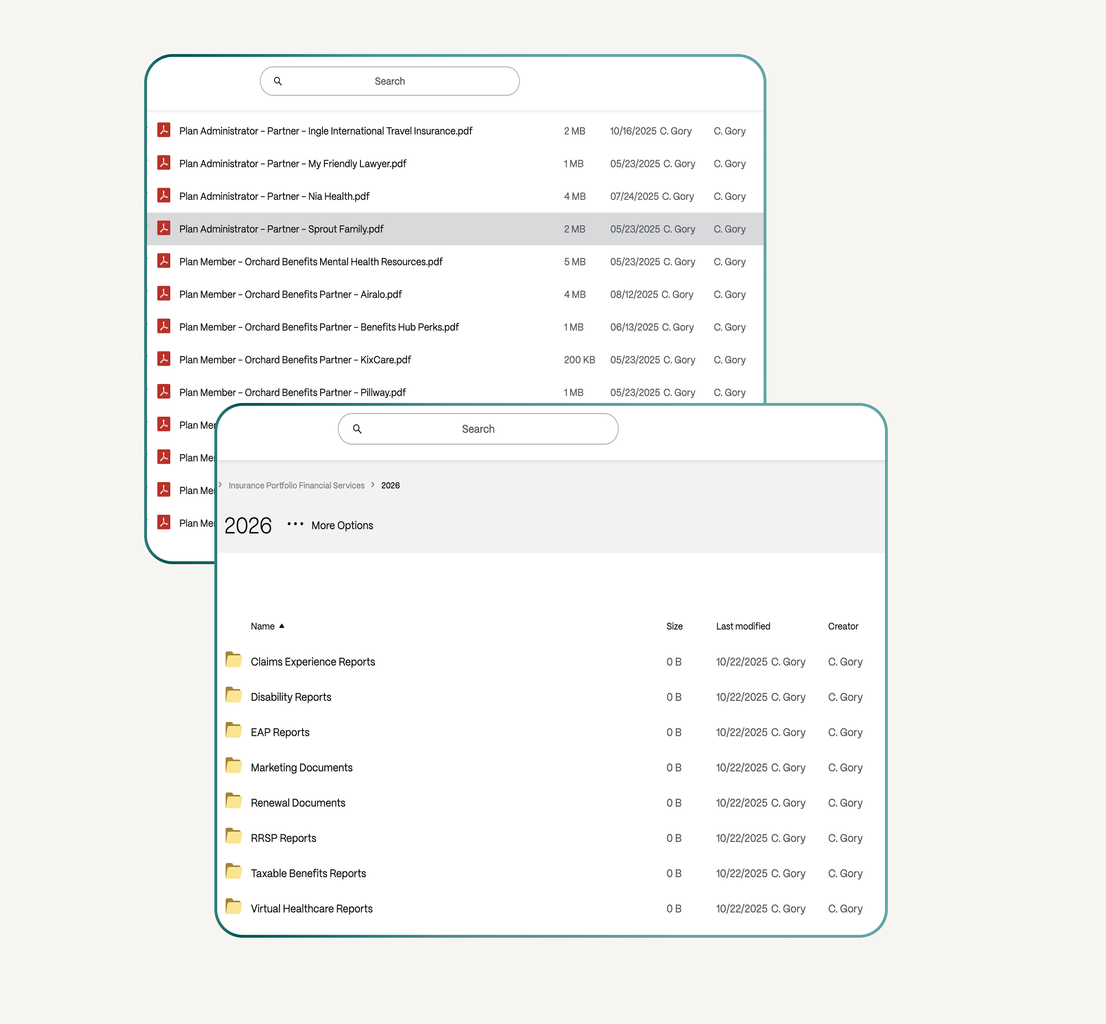Click the three-dots icon next to 2026
The image size is (1106, 1024).
(x=295, y=524)
